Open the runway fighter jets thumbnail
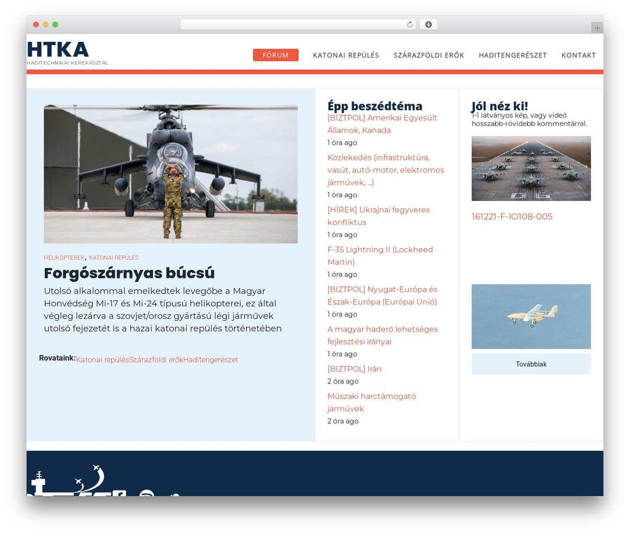Screen dimensions: 630x534 pos(531,168)
